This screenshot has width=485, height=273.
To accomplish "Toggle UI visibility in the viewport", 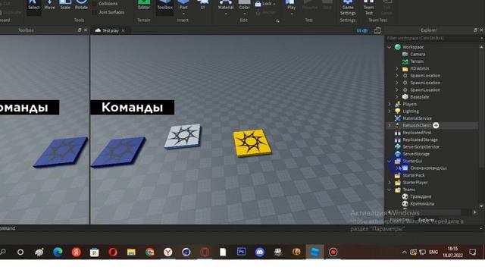I will [362, 30].
